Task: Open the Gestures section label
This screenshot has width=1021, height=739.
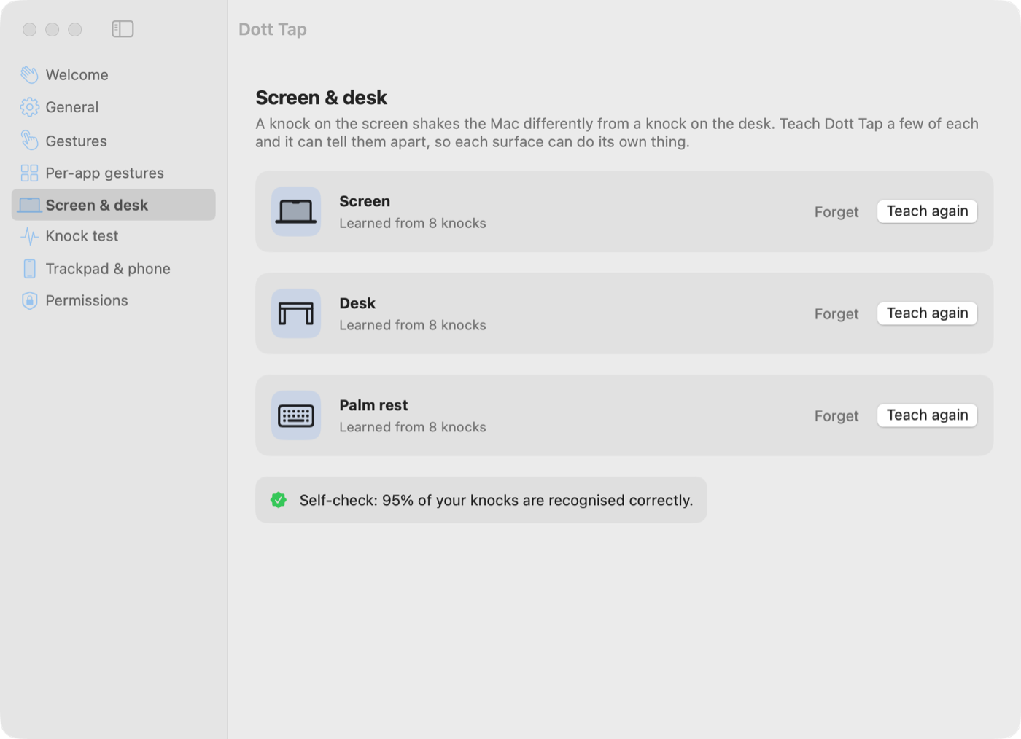Action: [x=76, y=141]
